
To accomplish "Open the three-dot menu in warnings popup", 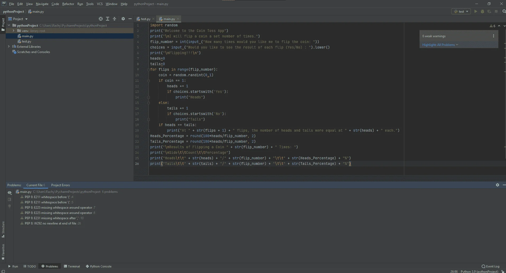I will coord(494,36).
